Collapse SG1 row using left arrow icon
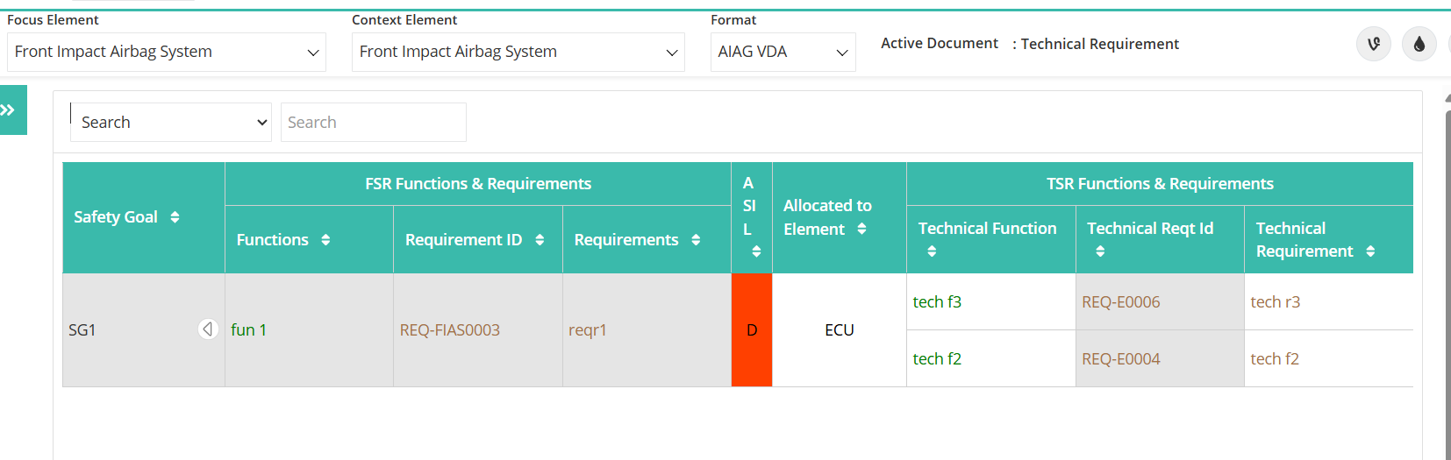The image size is (1451, 460). click(x=208, y=329)
